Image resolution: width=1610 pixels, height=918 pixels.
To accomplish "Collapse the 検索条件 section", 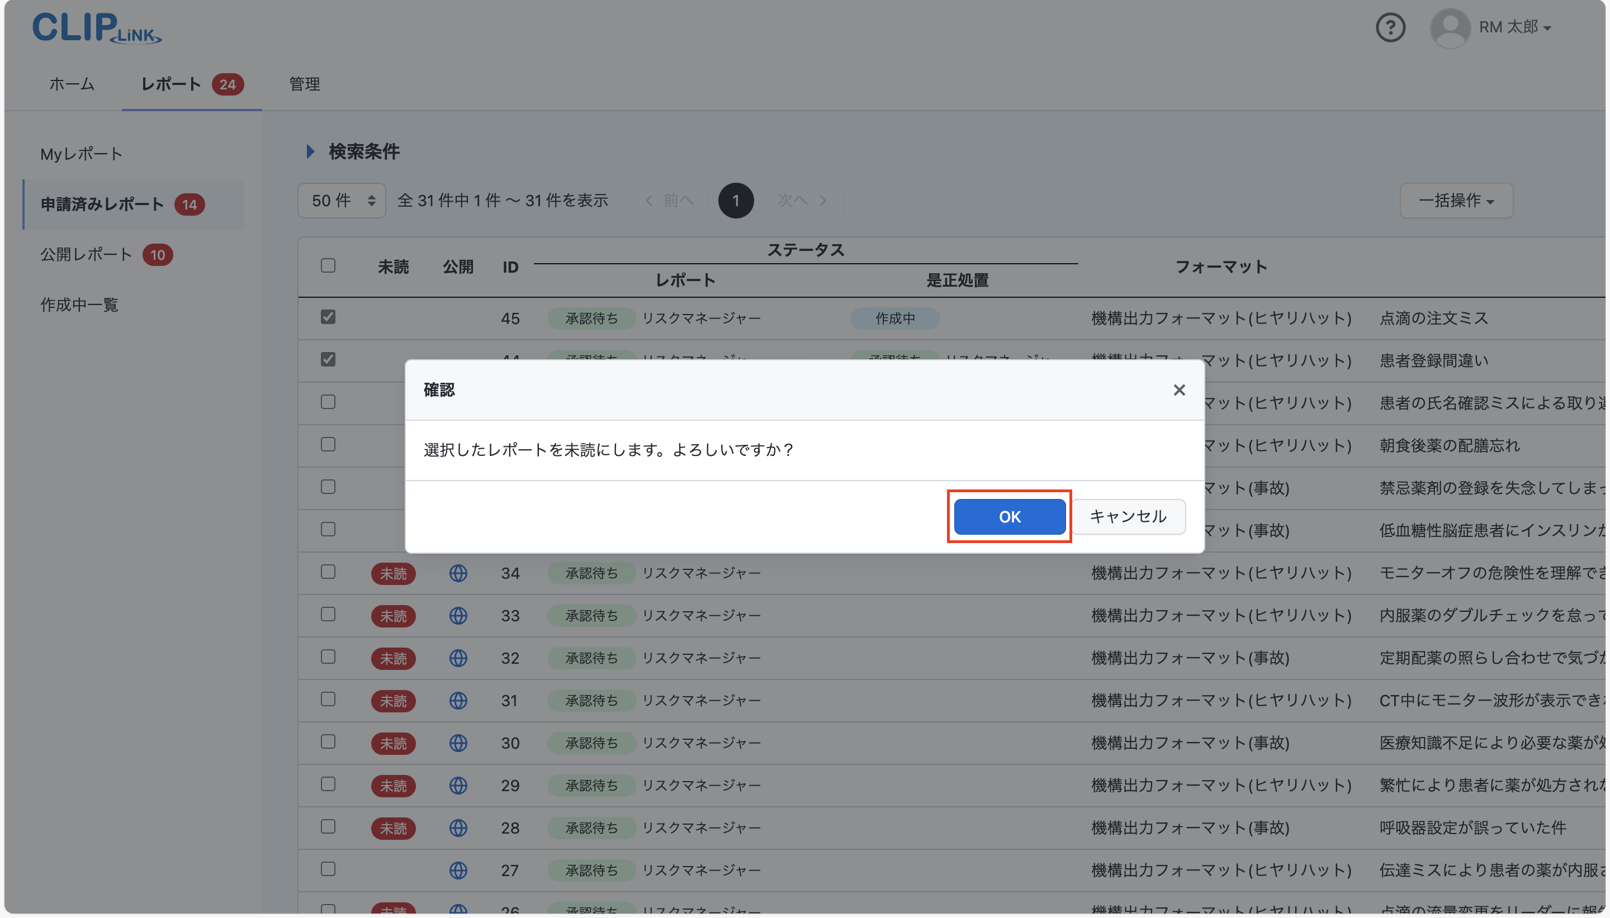I will point(310,151).
